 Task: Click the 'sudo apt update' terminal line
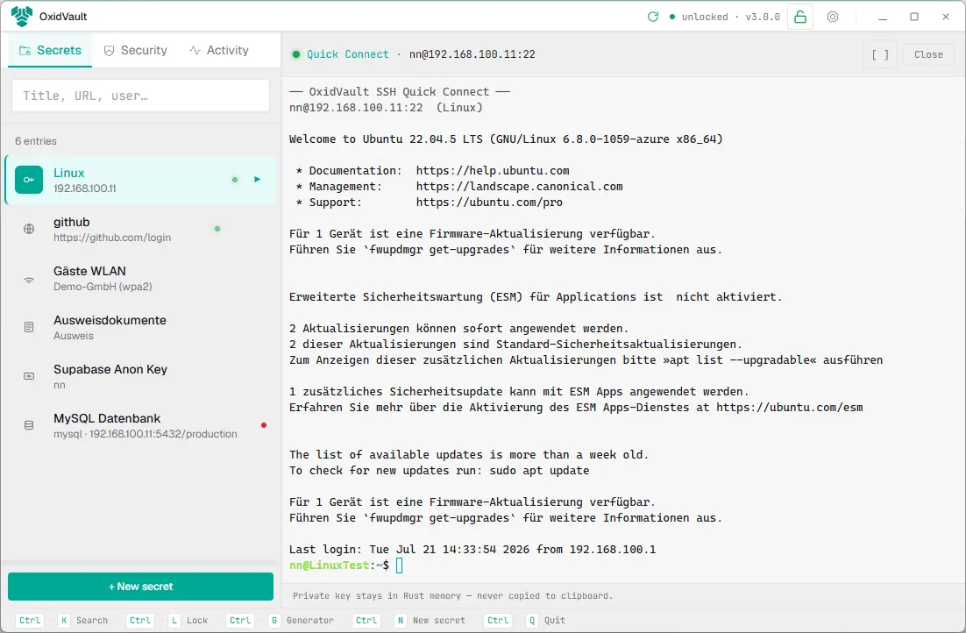pyautogui.click(x=438, y=470)
